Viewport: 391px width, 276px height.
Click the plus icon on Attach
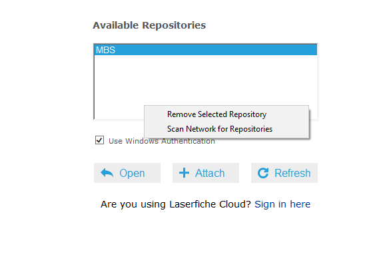pyautogui.click(x=184, y=173)
